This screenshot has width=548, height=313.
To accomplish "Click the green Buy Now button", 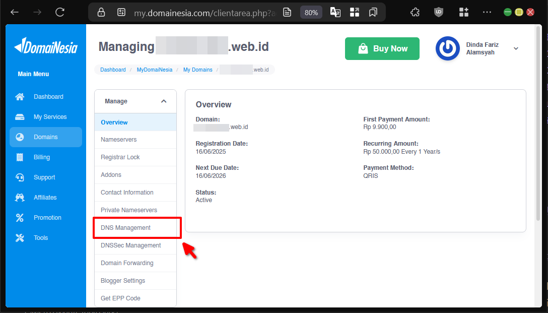I will (x=382, y=48).
